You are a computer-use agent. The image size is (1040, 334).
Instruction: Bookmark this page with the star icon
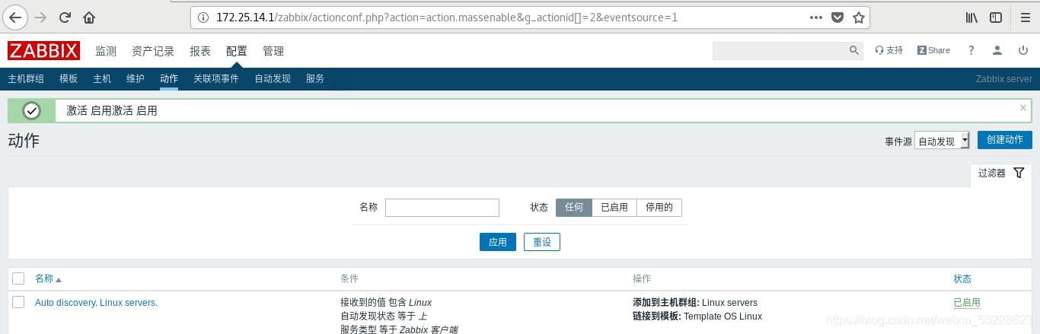[x=858, y=17]
